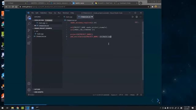Open the notifications bell in status bar
Image resolution: width=196 pixels, height=110 pixels.
pos(141,95)
